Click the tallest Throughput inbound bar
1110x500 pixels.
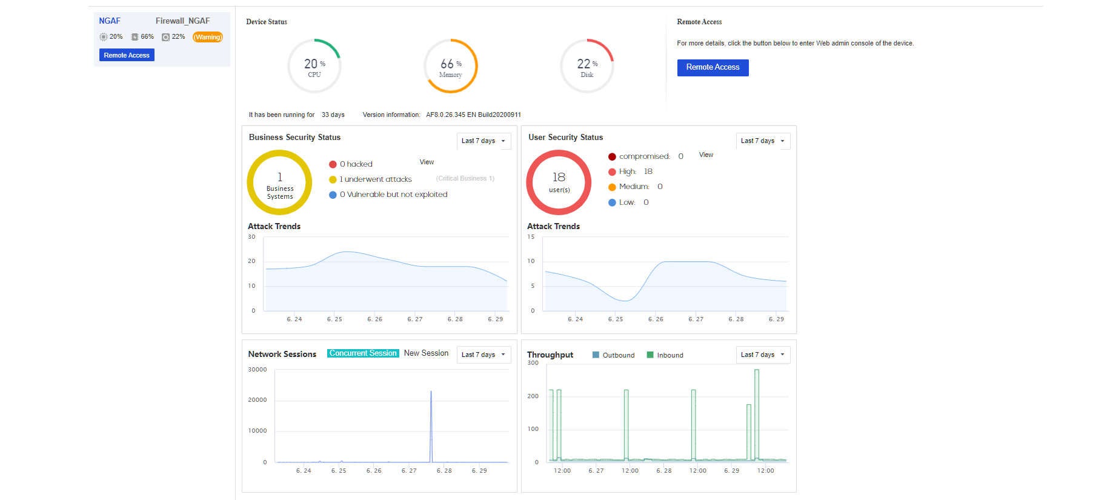point(757,415)
